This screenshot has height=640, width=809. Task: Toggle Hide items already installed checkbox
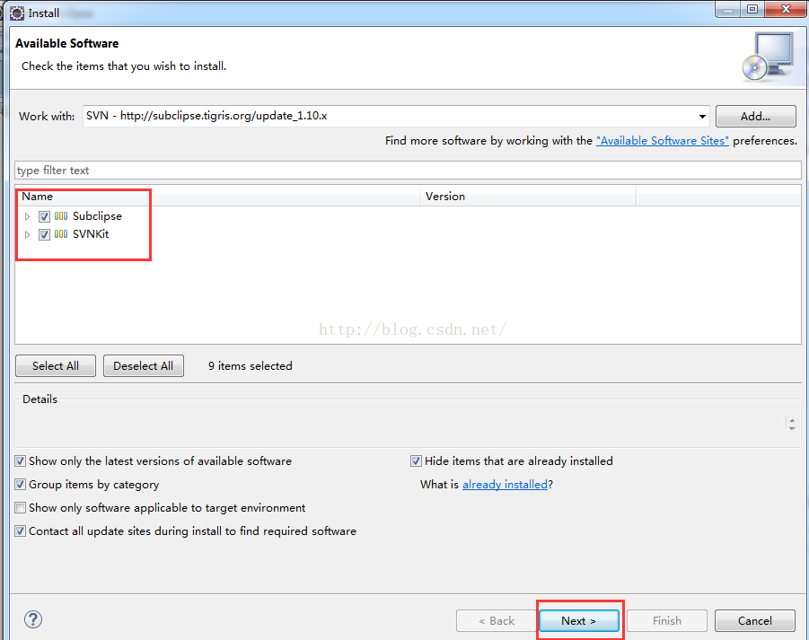416,461
